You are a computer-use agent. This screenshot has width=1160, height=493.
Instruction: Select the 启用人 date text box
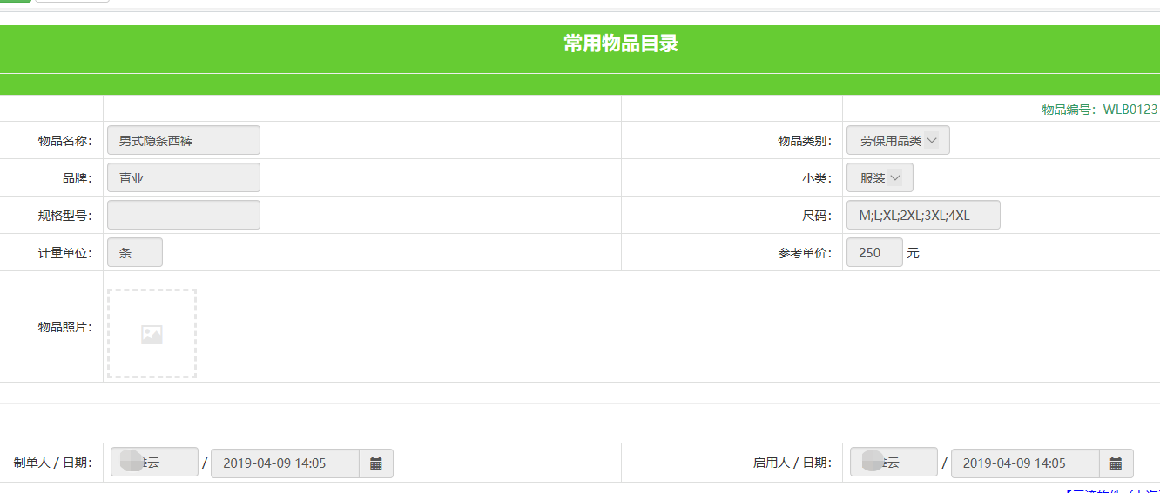coord(1024,463)
